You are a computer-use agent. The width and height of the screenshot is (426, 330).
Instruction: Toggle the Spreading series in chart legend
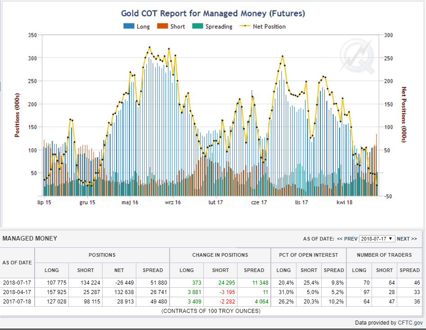212,27
